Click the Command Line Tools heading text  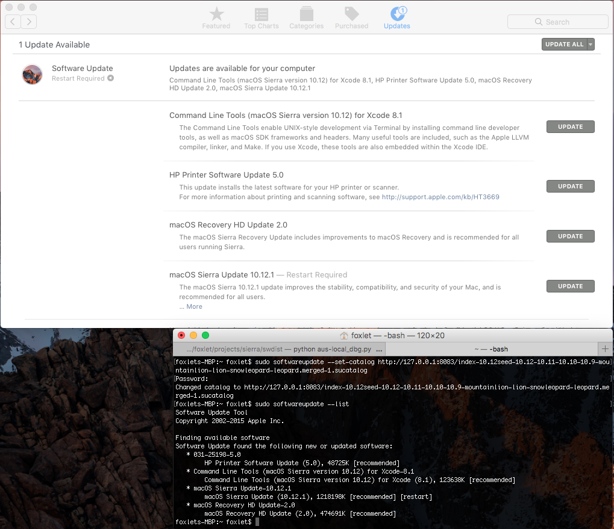286,116
